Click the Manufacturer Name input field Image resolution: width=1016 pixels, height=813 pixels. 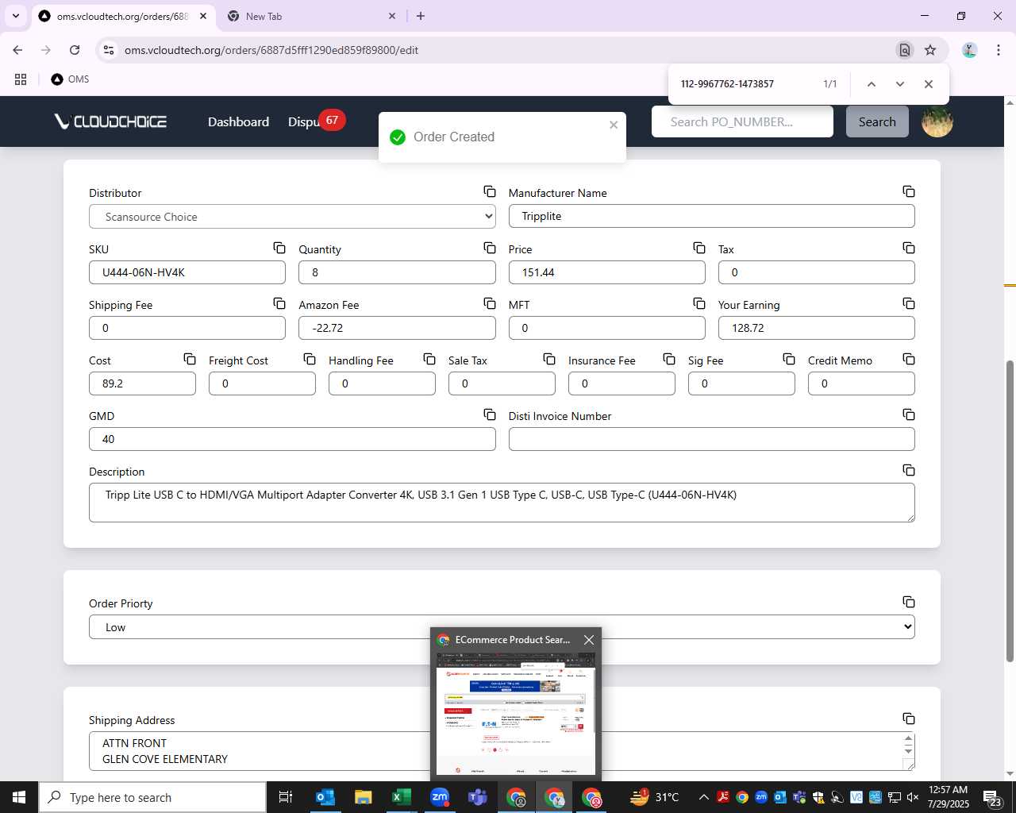point(711,216)
